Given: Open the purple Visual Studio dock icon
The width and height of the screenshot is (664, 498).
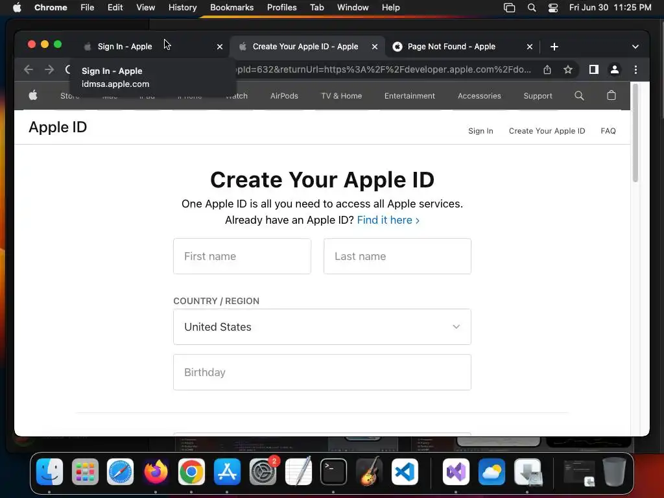Looking at the screenshot, I should click(456, 471).
